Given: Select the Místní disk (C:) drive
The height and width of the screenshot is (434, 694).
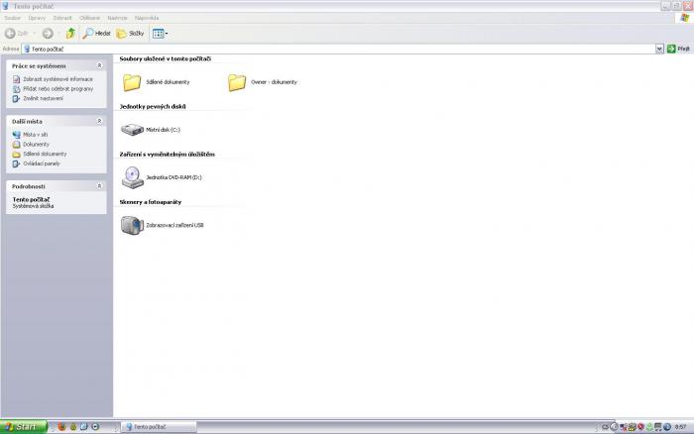Looking at the screenshot, I should tap(132, 129).
